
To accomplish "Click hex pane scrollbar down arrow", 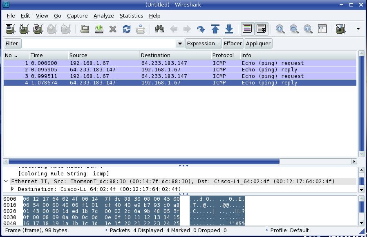I will click(361, 223).
